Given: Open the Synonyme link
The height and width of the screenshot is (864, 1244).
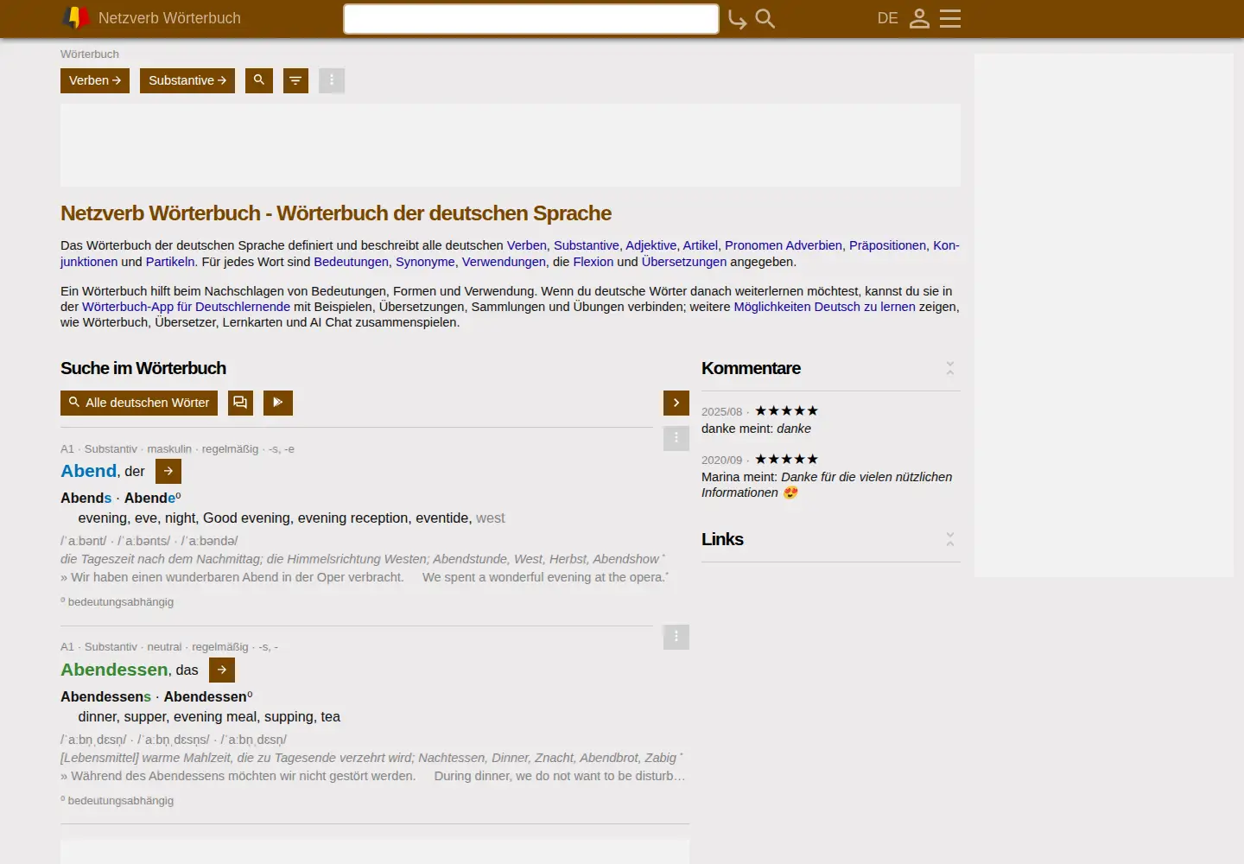Looking at the screenshot, I should click(x=425, y=262).
